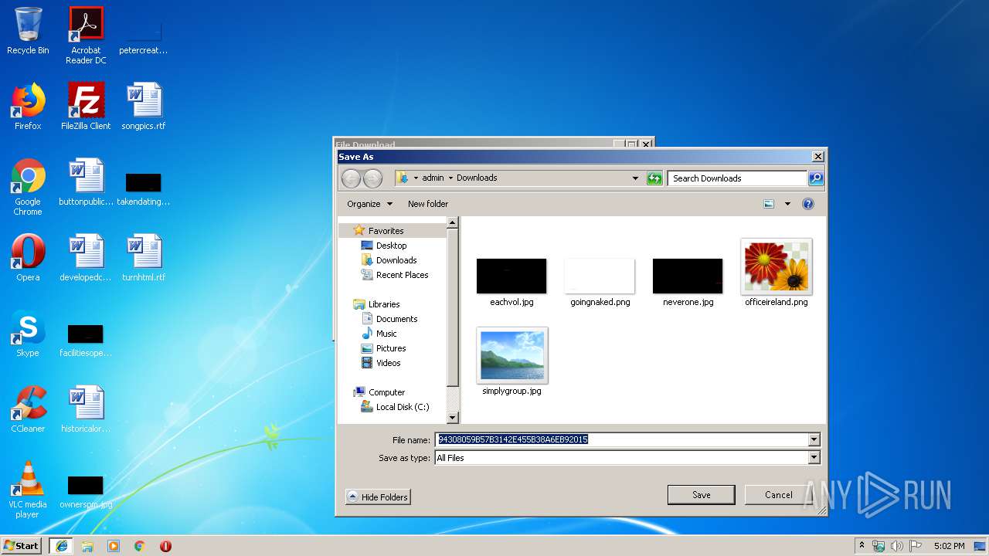Select Local Disk (C:)
The width and height of the screenshot is (989, 556).
403,407
